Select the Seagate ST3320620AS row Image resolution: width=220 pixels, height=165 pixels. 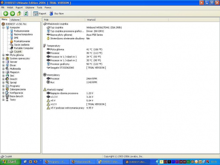pos(76,68)
